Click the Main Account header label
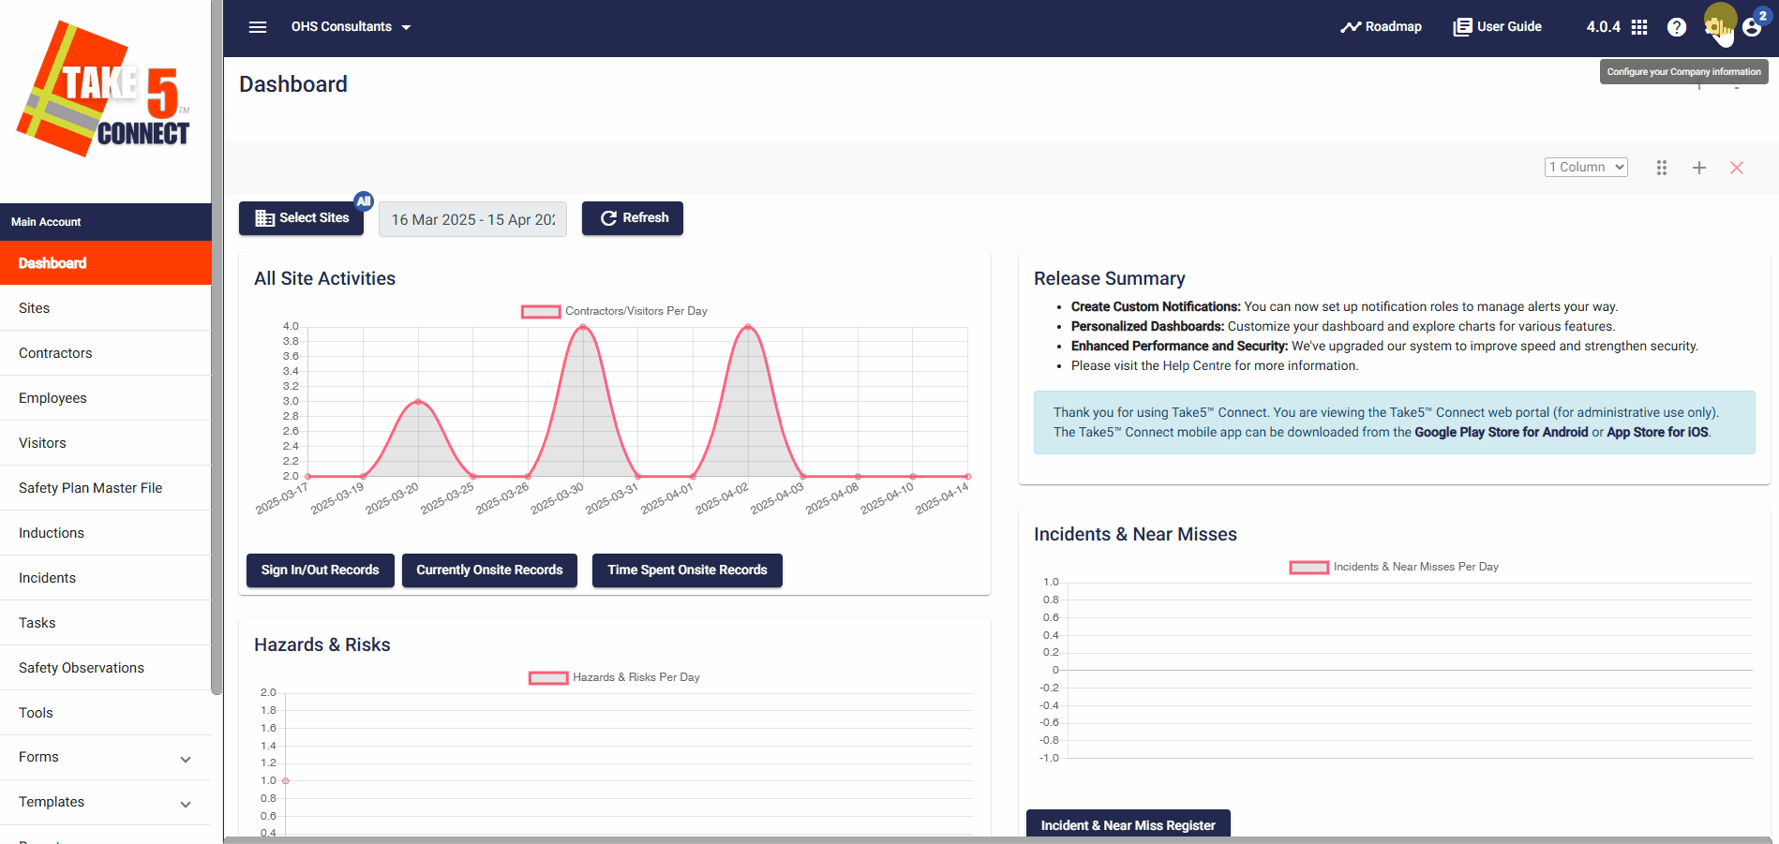 [46, 222]
